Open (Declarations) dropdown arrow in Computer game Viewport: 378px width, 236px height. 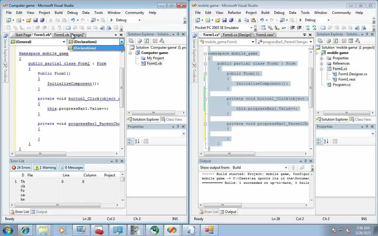(x=121, y=42)
